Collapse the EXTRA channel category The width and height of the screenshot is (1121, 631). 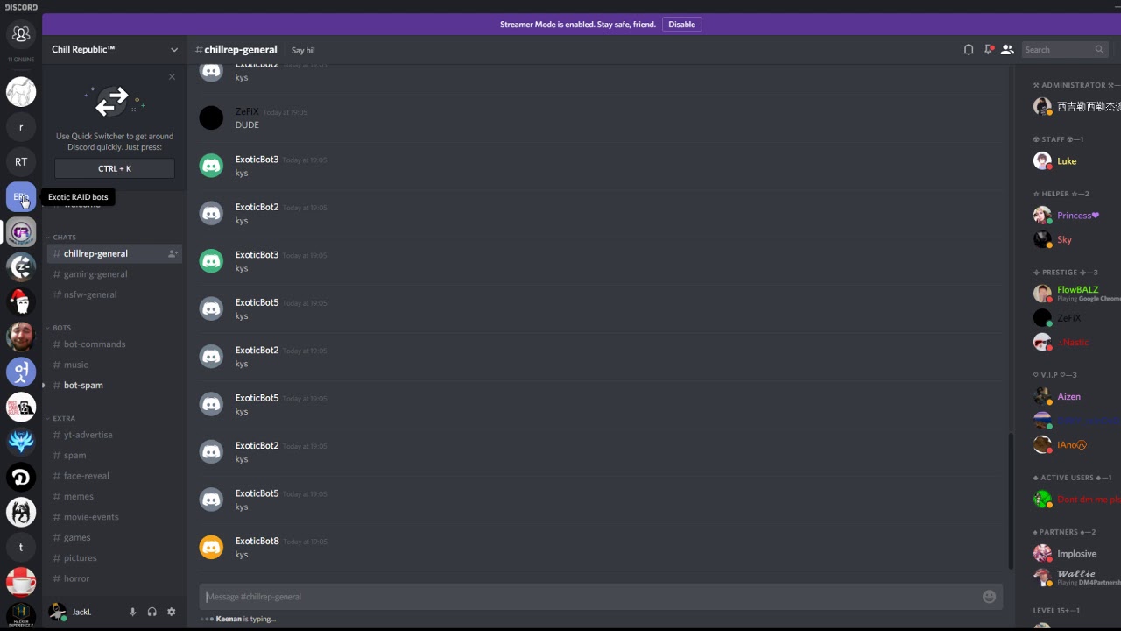tap(64, 418)
